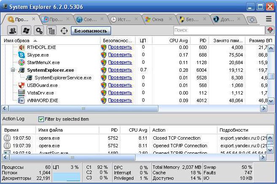The image size is (277, 184).
Task: Click memory value 75,504 for Skype
Action: click(x=236, y=55)
